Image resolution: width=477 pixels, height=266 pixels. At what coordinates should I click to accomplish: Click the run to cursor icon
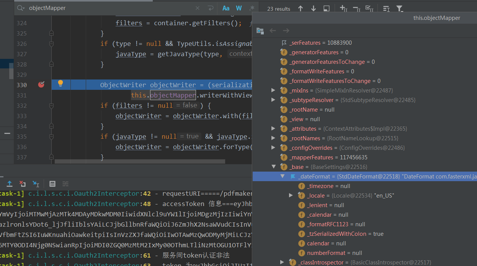36,184
